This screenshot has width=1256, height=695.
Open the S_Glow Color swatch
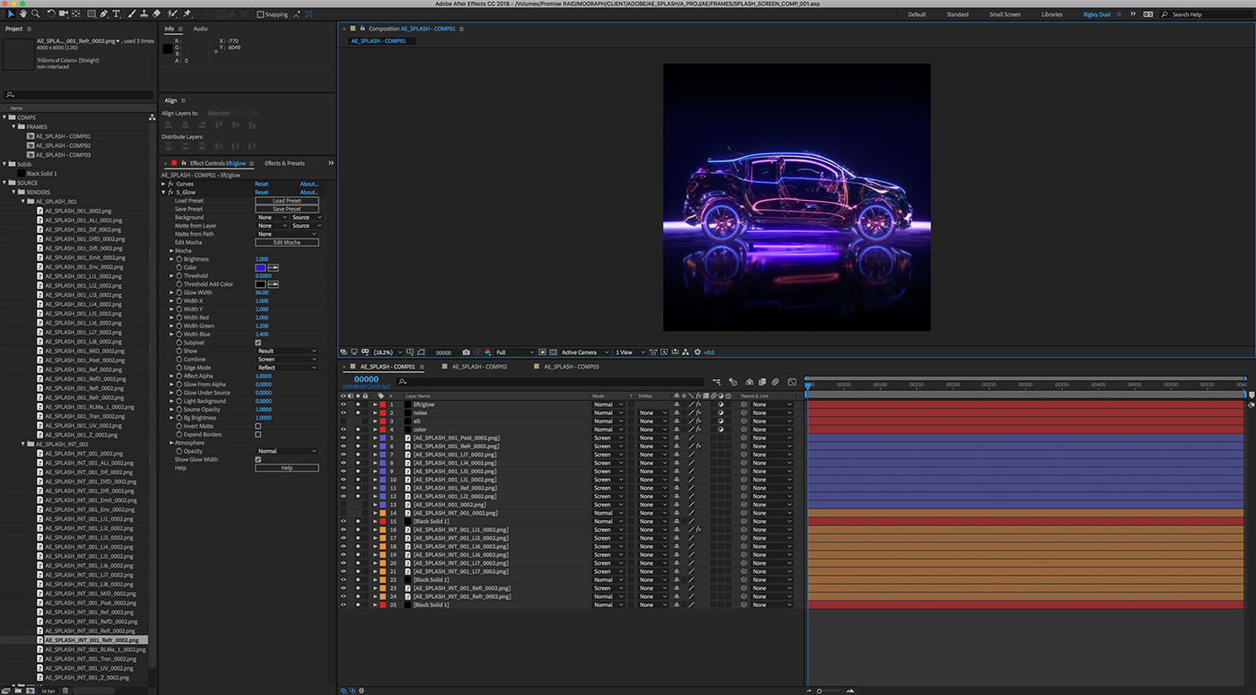point(260,267)
